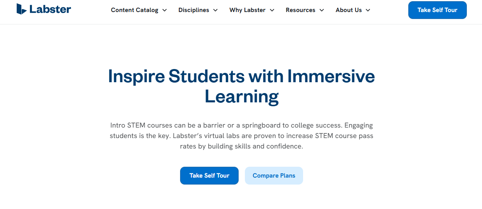Click the 'Inspire Students with Immersive' headline line

(241, 76)
